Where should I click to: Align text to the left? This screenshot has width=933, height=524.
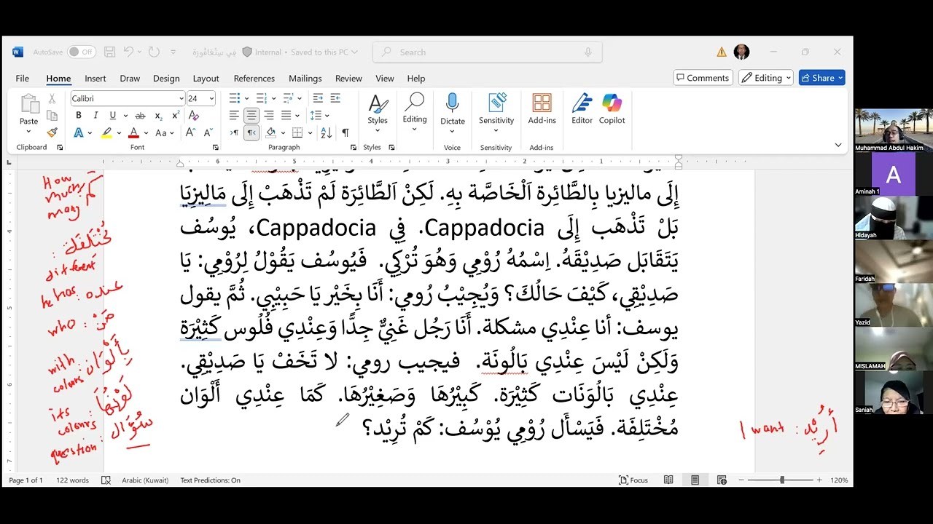pyautogui.click(x=234, y=116)
